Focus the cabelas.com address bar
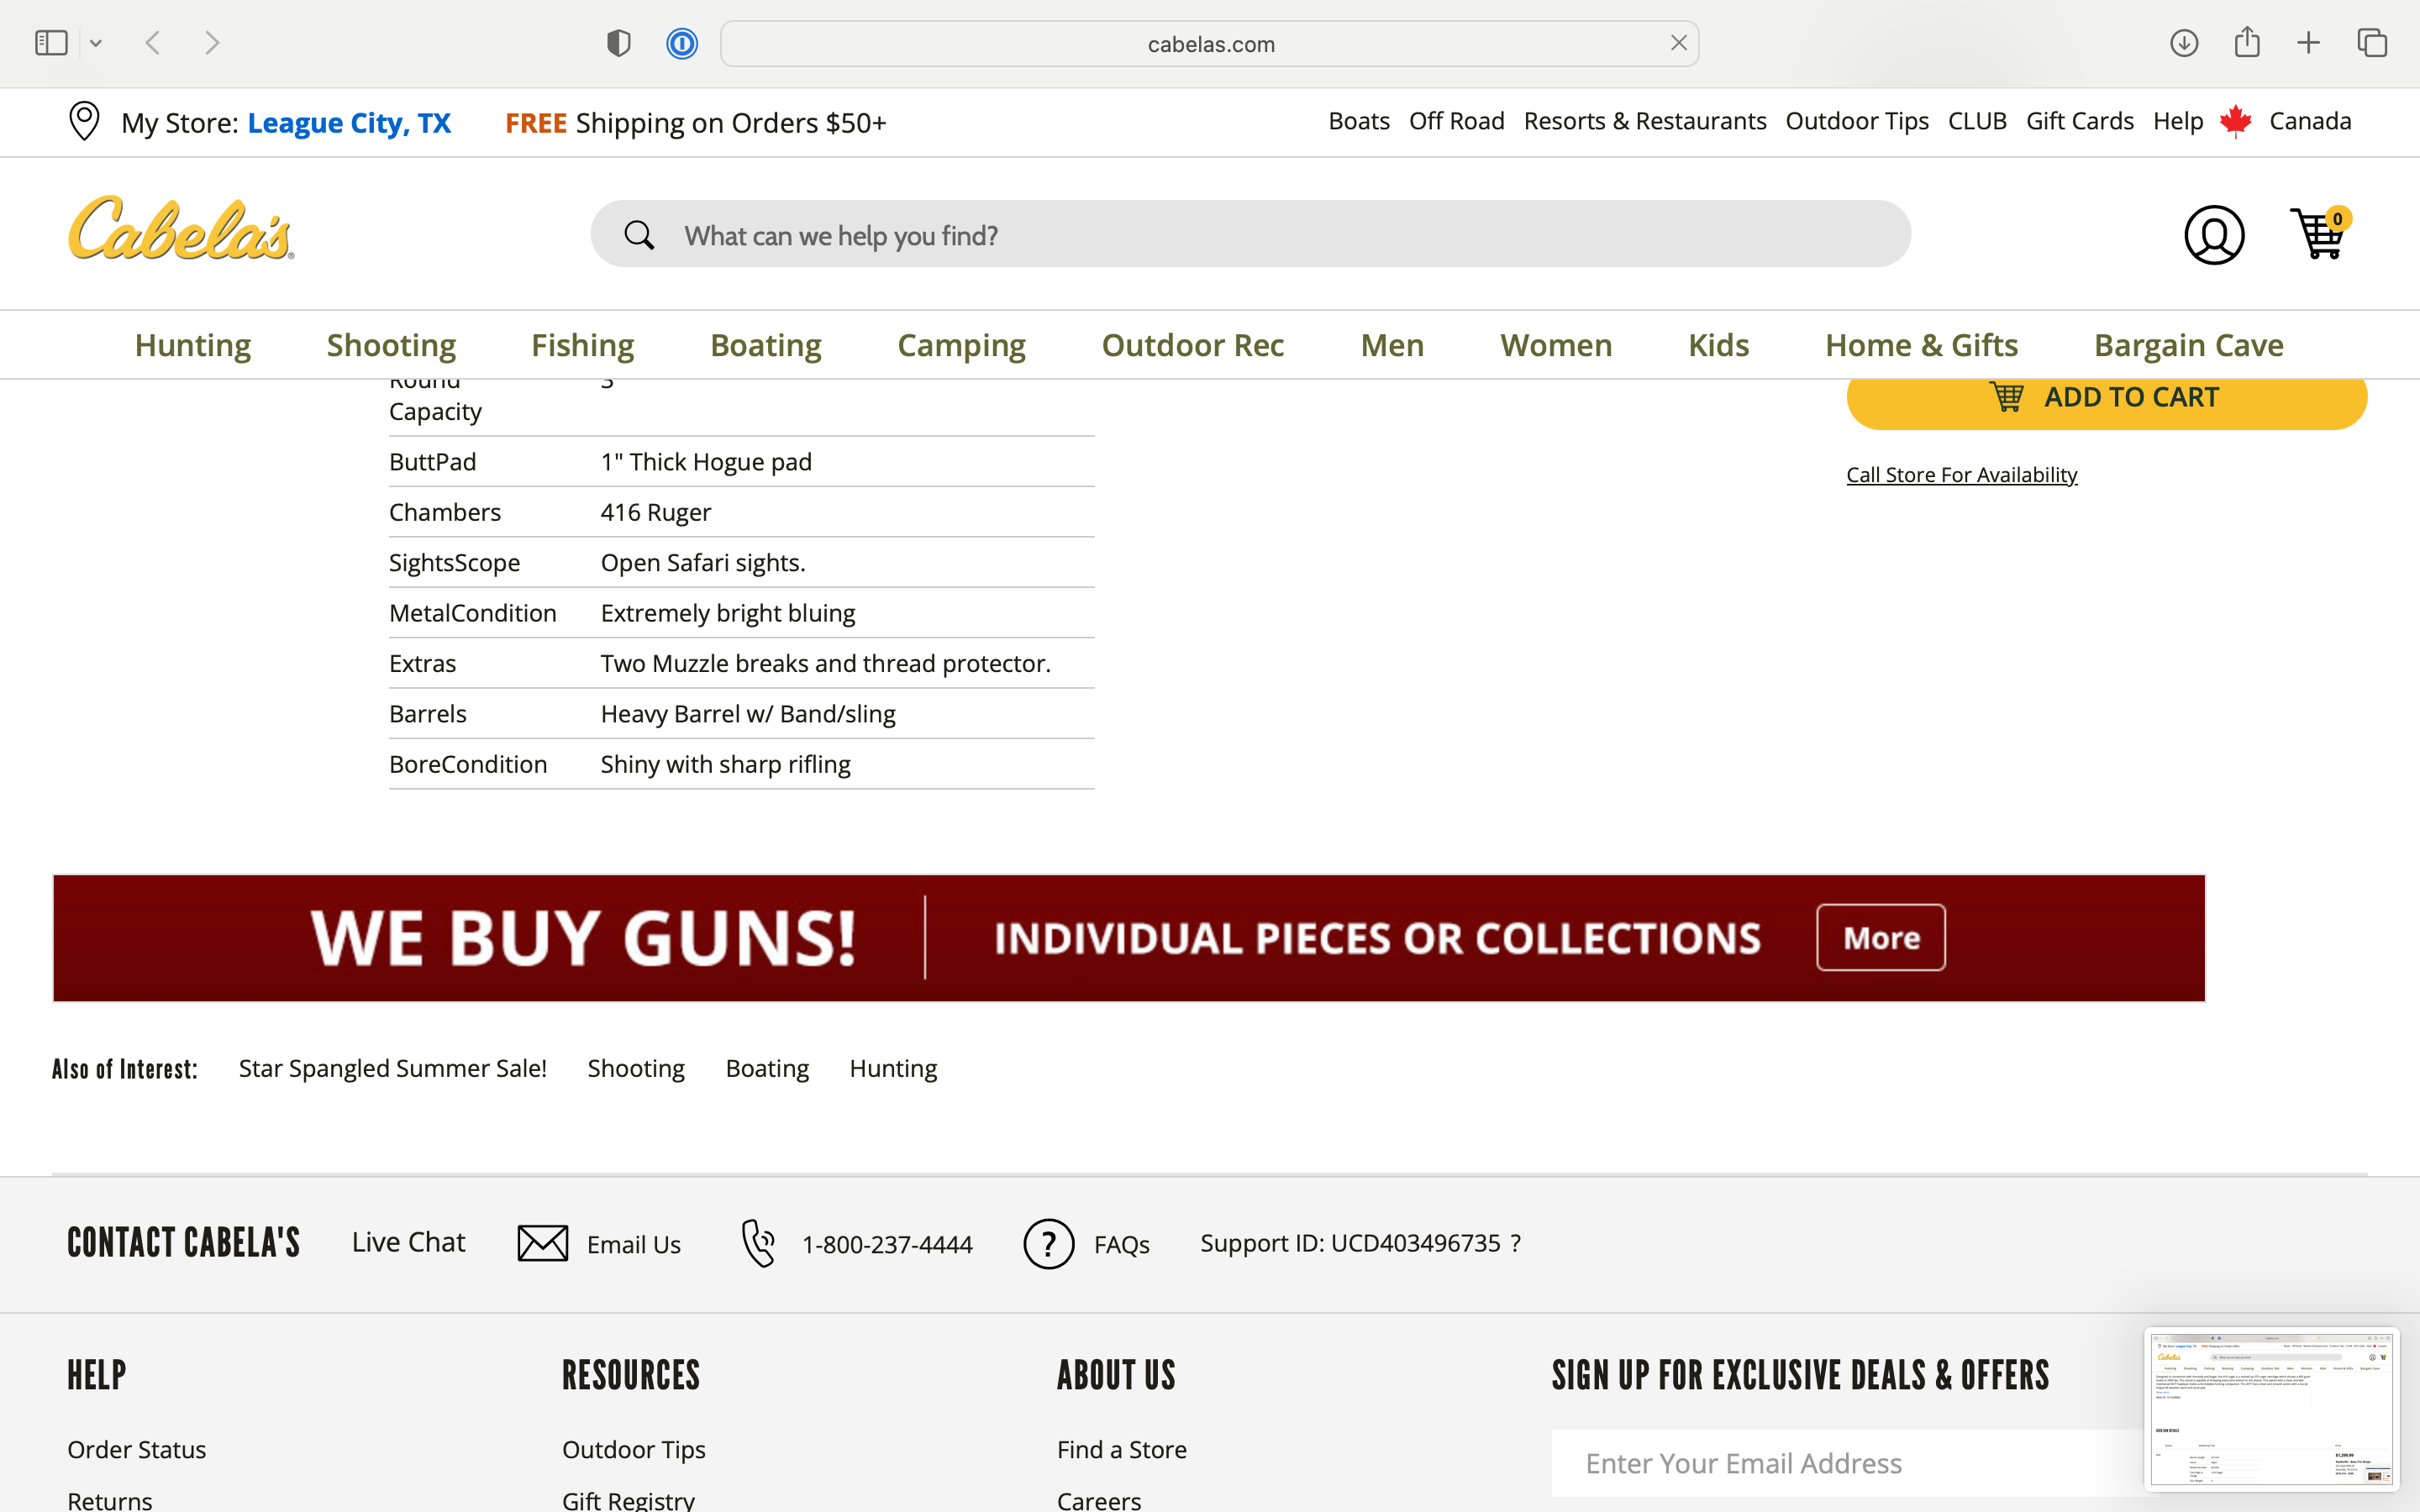 (1210, 44)
